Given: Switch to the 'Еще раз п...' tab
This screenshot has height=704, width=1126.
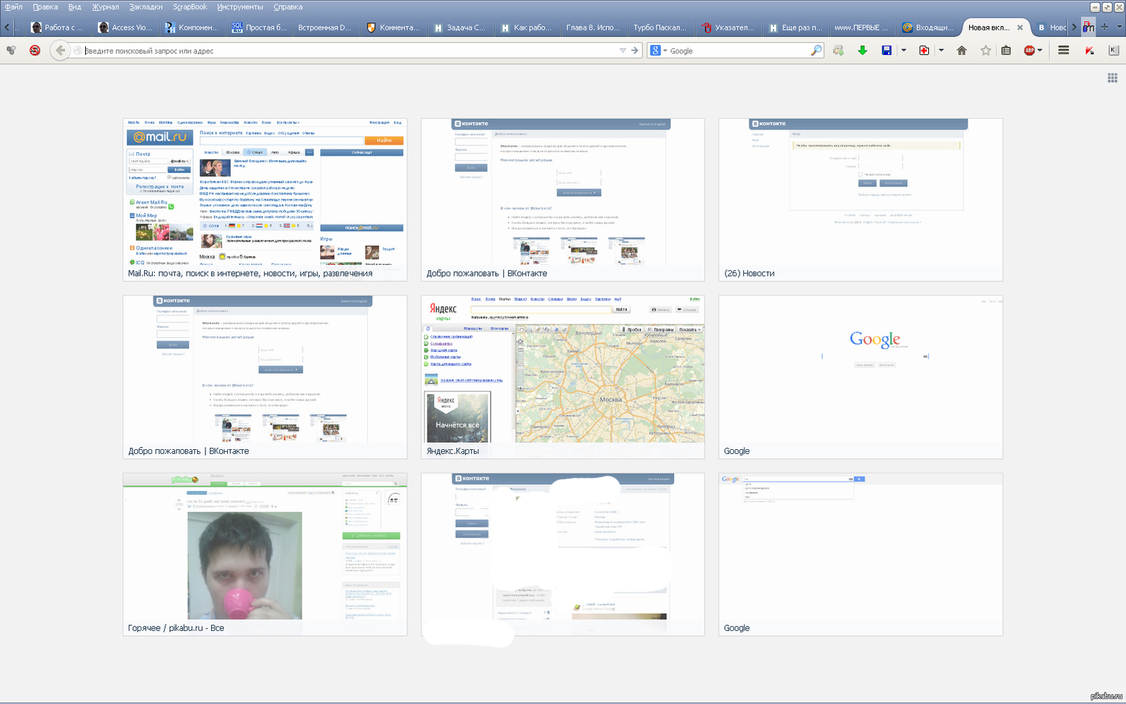Looking at the screenshot, I should [795, 27].
